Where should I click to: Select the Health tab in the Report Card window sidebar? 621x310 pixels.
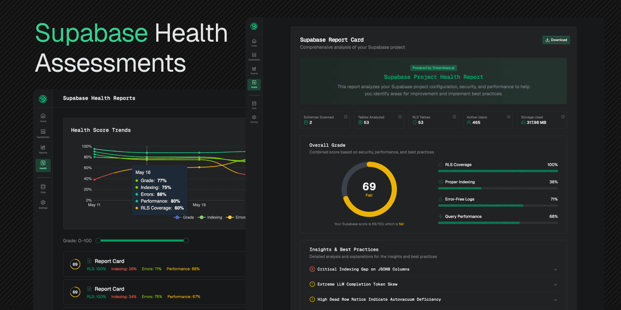click(254, 84)
